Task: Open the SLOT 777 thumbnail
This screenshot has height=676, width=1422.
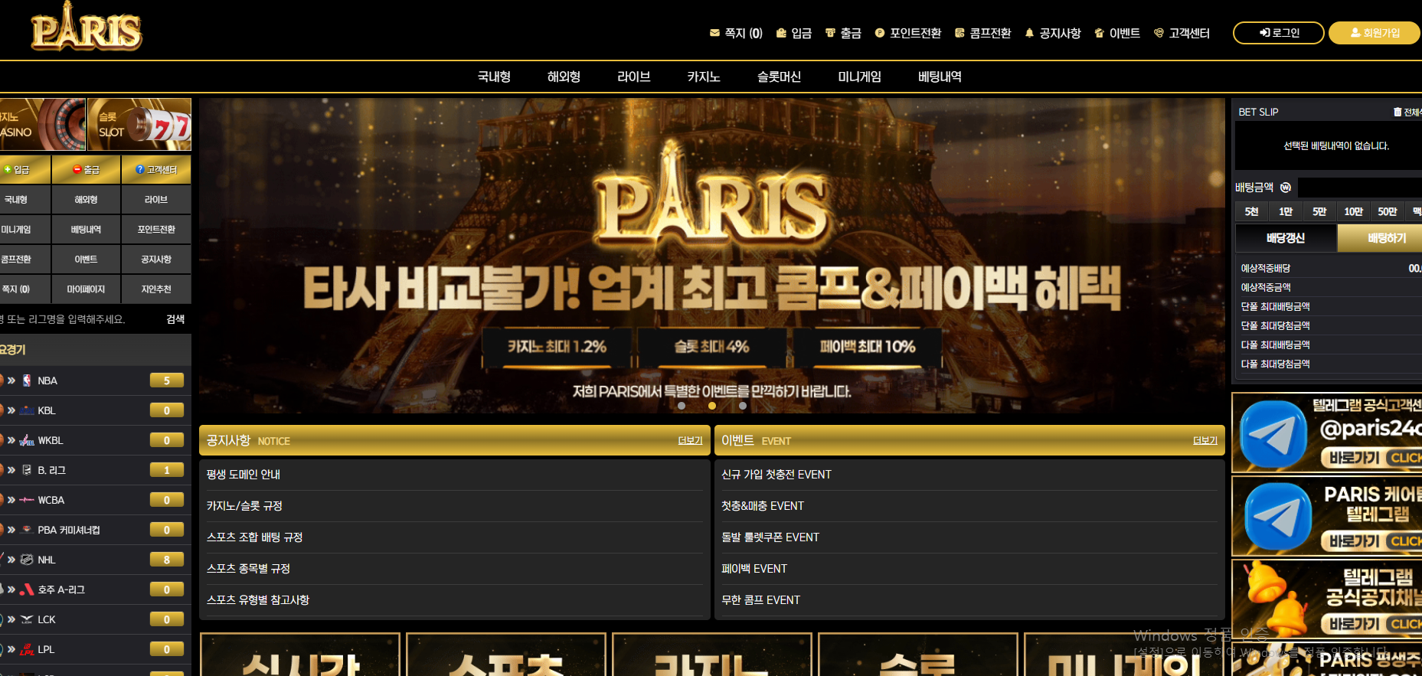Action: click(139, 124)
